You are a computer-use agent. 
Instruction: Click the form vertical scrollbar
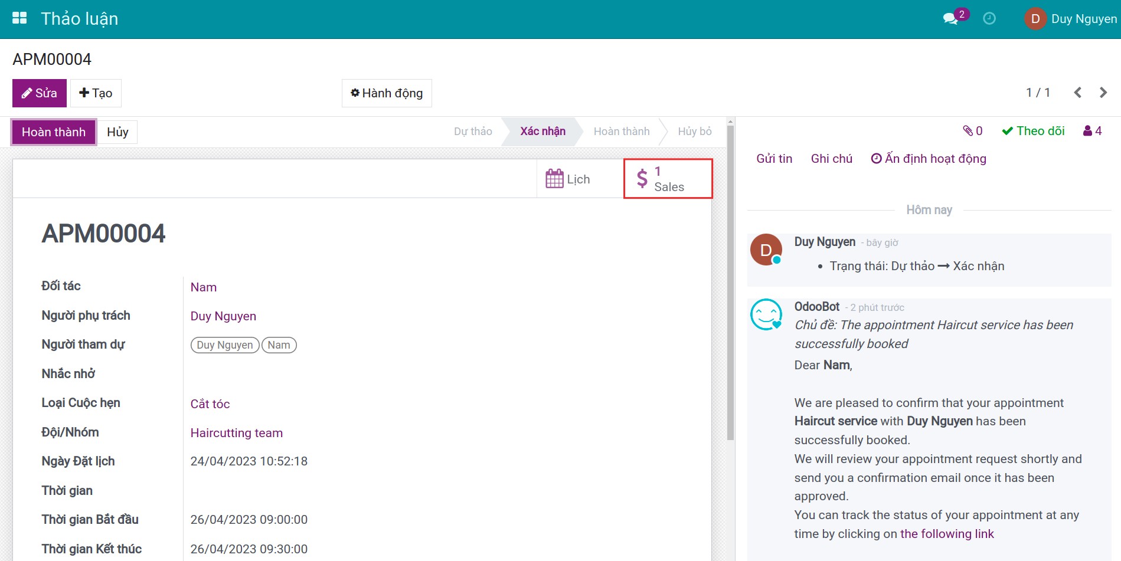[x=730, y=283]
